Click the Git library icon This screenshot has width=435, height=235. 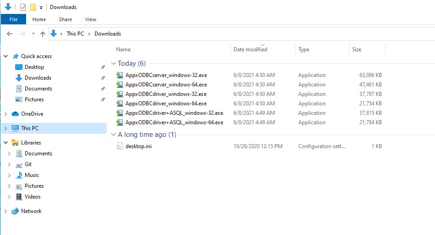(x=19, y=165)
